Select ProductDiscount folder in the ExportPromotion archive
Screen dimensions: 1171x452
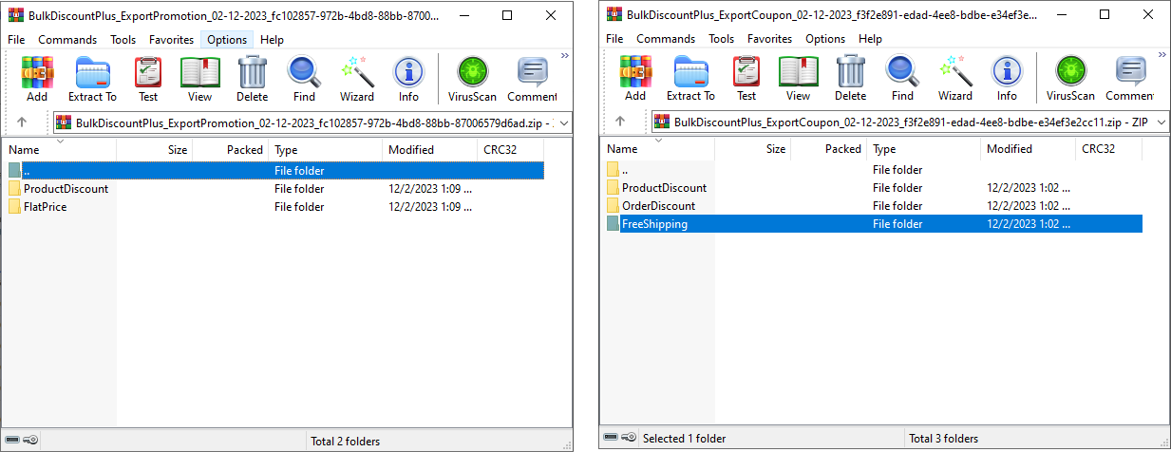(66, 189)
